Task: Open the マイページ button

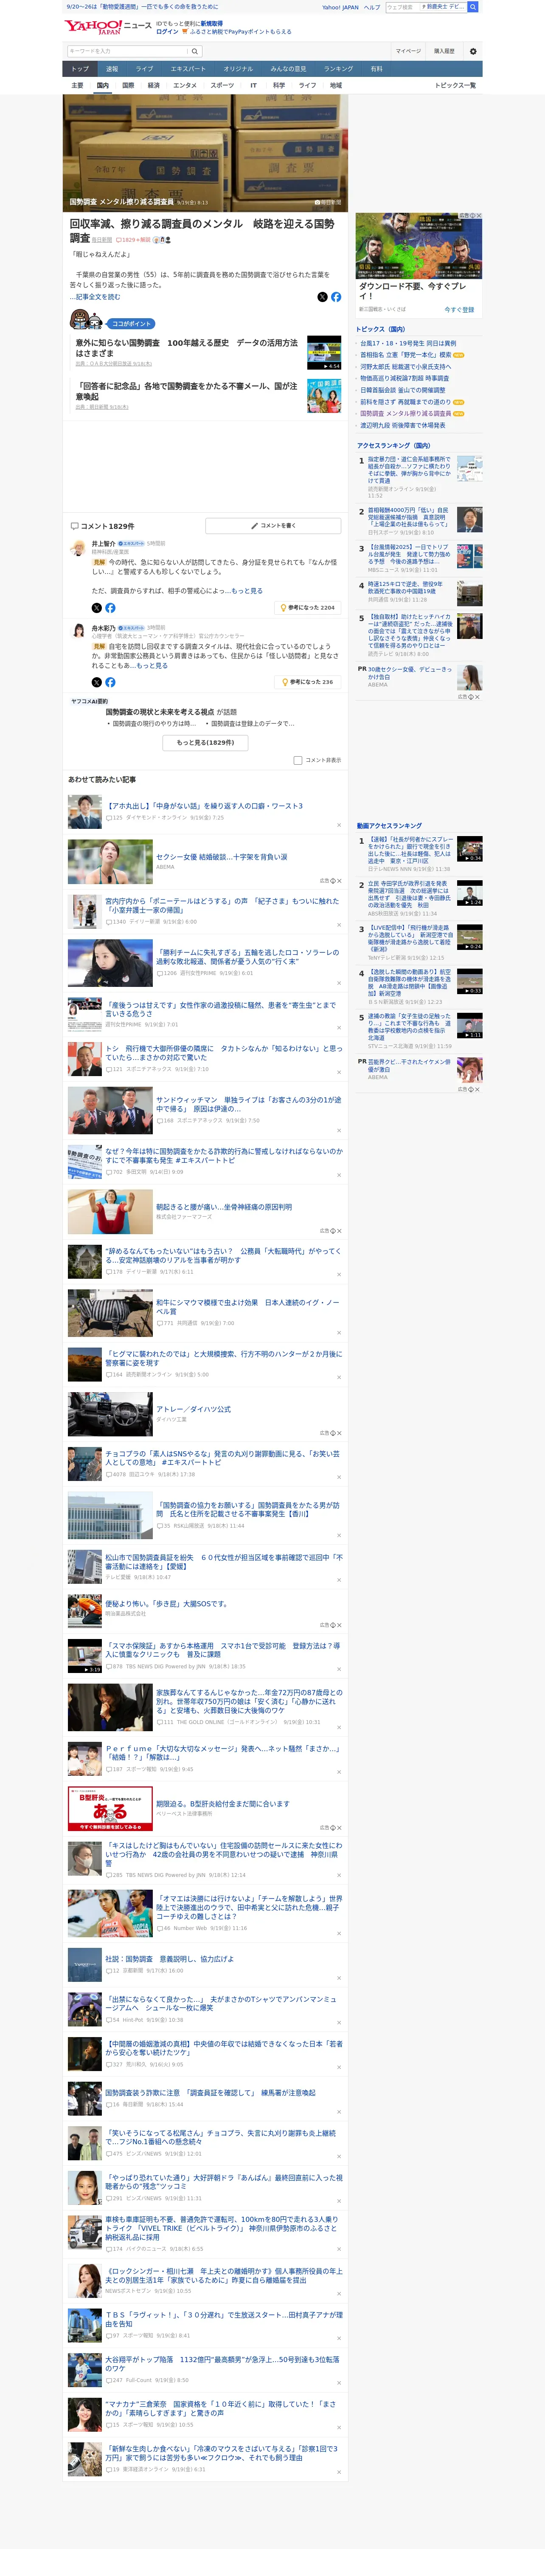Action: [407, 51]
